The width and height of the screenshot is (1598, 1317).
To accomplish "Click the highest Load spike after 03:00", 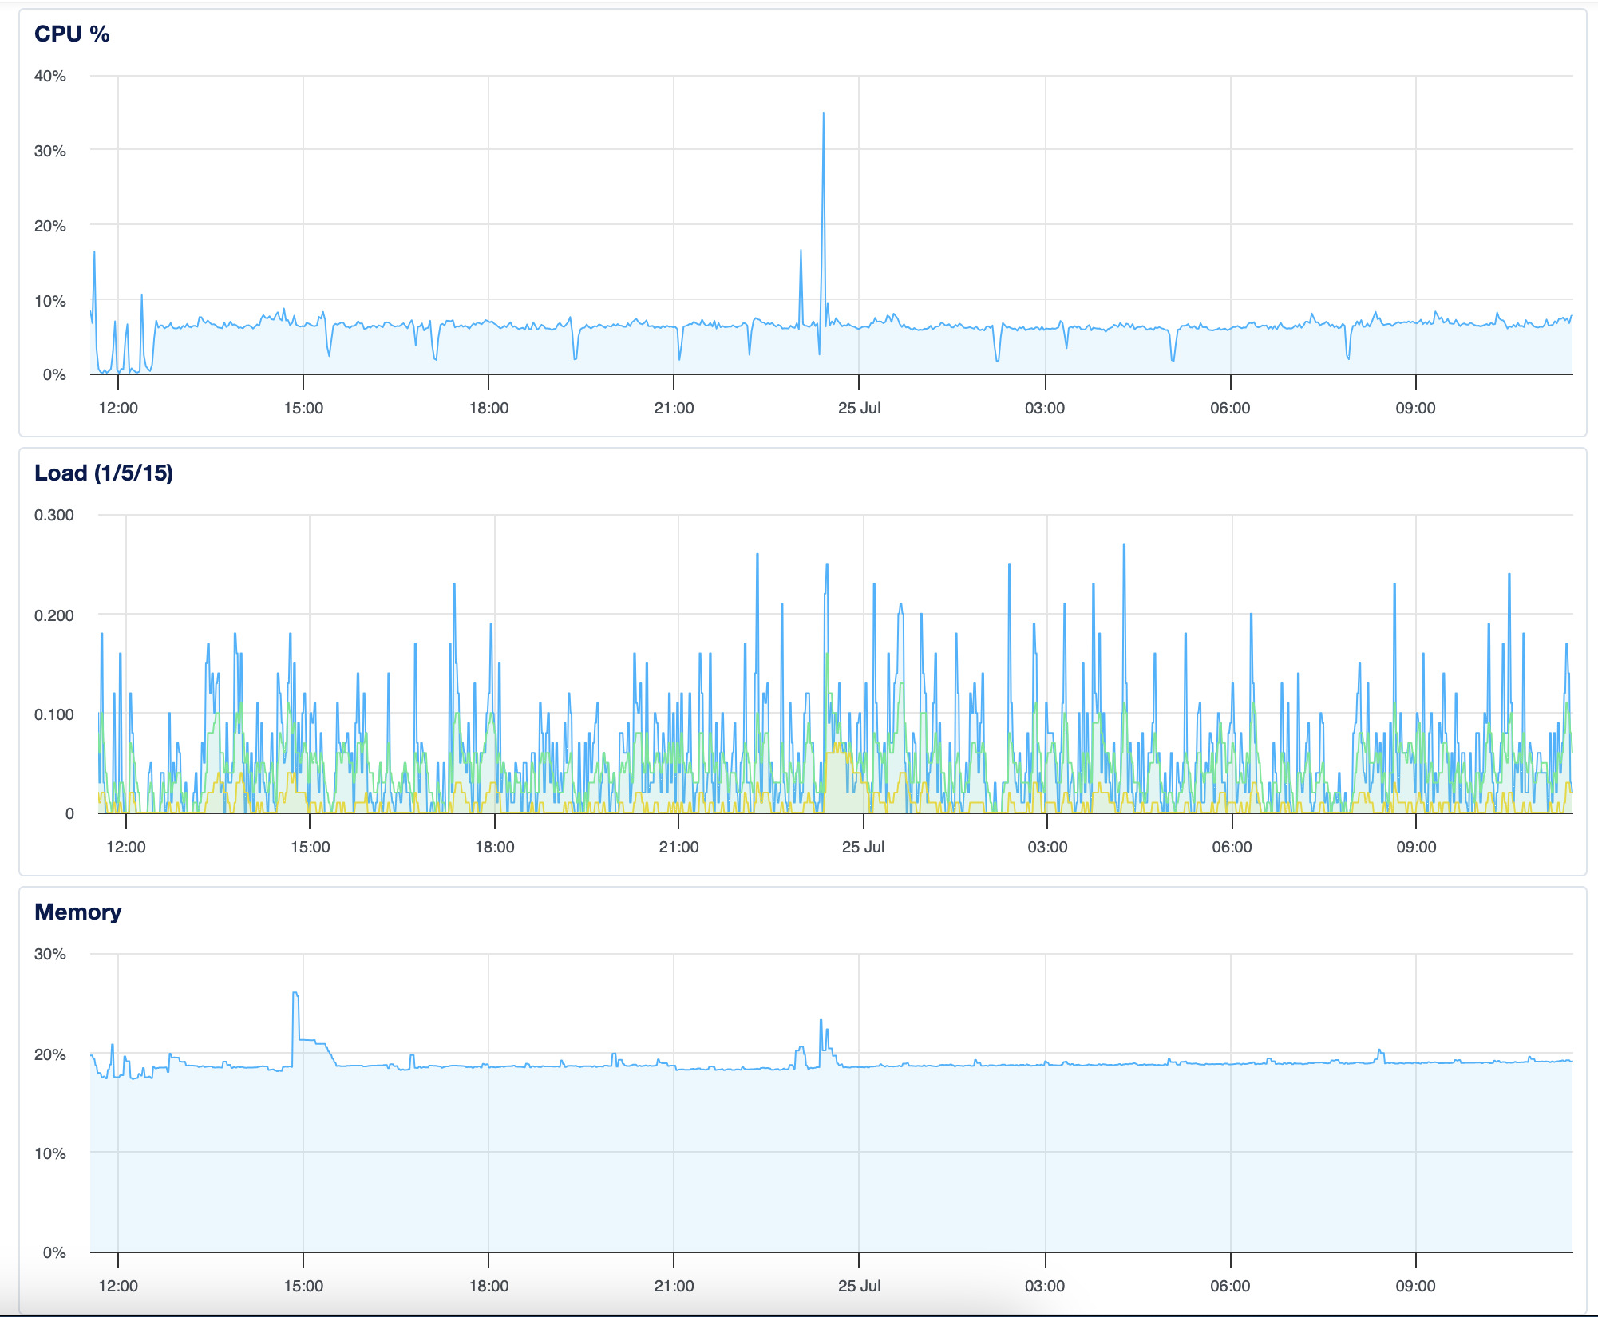I will (x=1124, y=545).
